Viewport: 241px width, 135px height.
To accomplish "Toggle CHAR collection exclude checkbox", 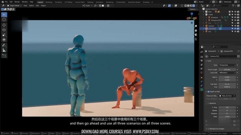I will tap(230, 15).
